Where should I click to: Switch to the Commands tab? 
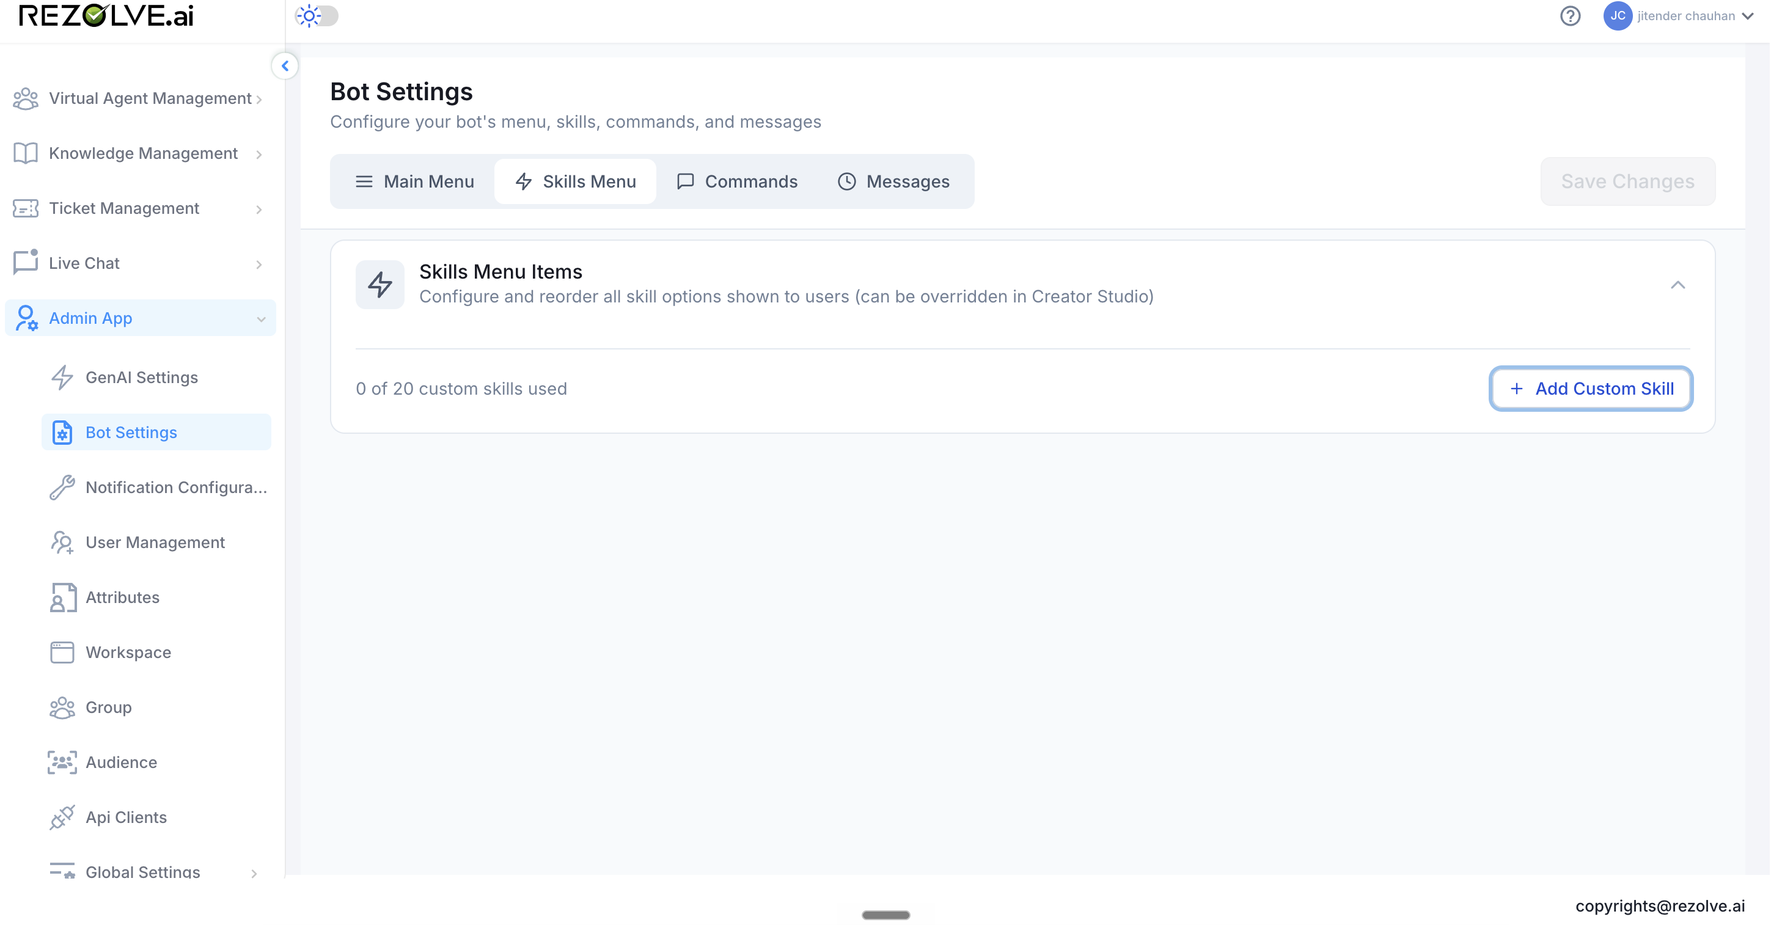coord(737,181)
